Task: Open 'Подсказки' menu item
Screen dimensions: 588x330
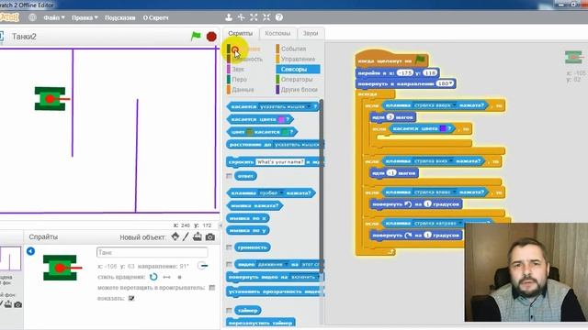Action: point(120,17)
